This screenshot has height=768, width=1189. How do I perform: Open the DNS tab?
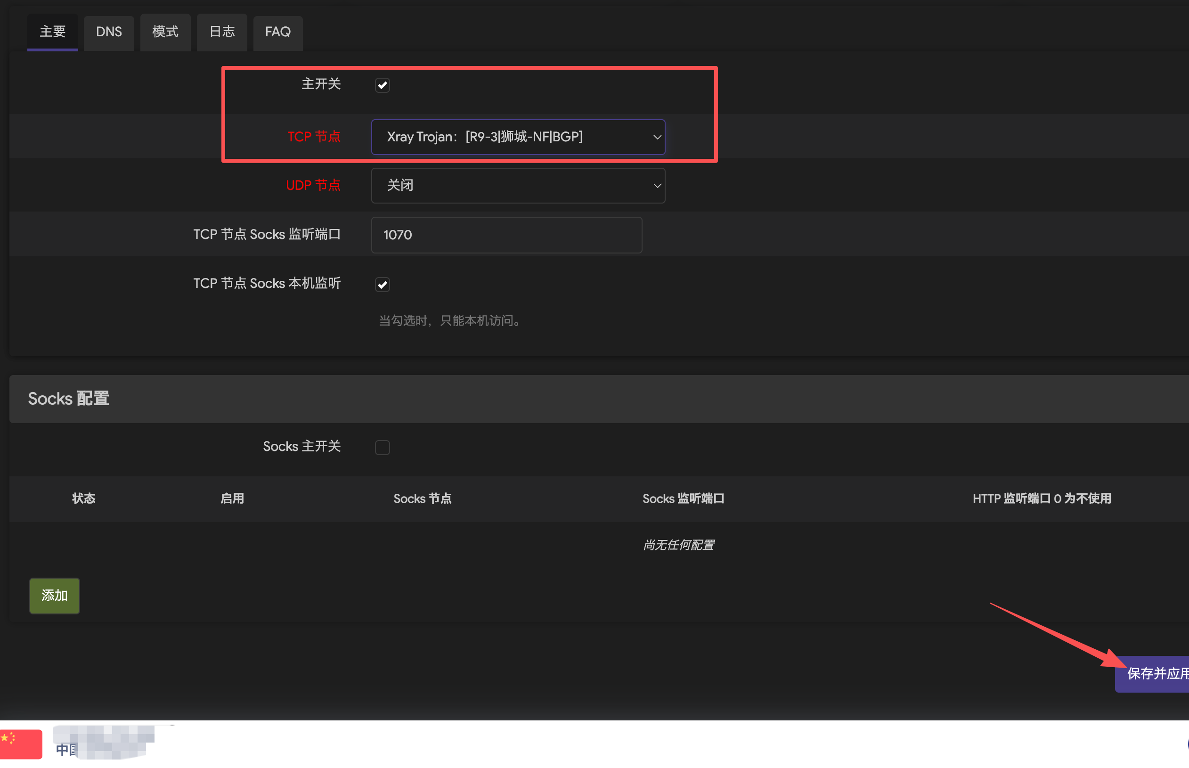pyautogui.click(x=109, y=33)
